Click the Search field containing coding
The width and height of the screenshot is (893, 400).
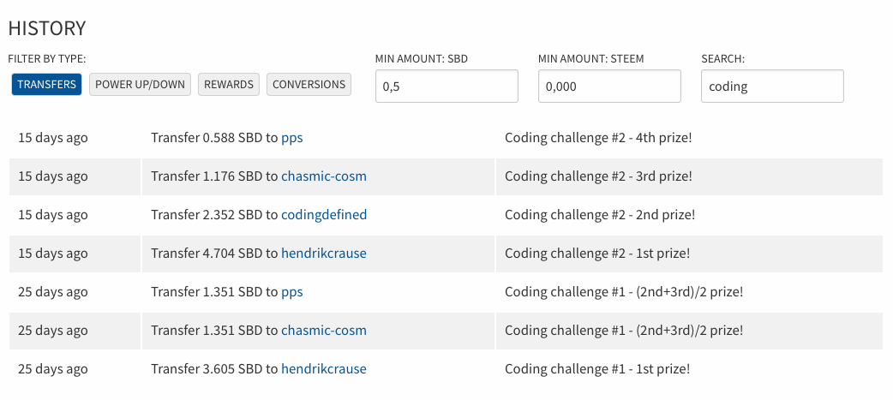coord(772,87)
